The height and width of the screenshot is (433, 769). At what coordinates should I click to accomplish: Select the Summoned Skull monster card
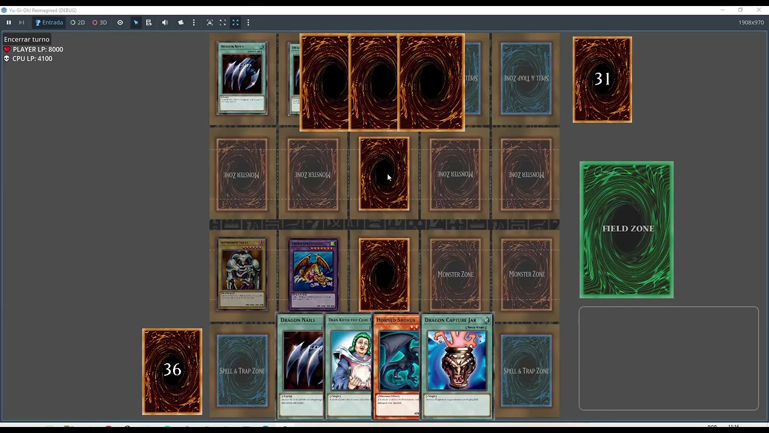[242, 274]
